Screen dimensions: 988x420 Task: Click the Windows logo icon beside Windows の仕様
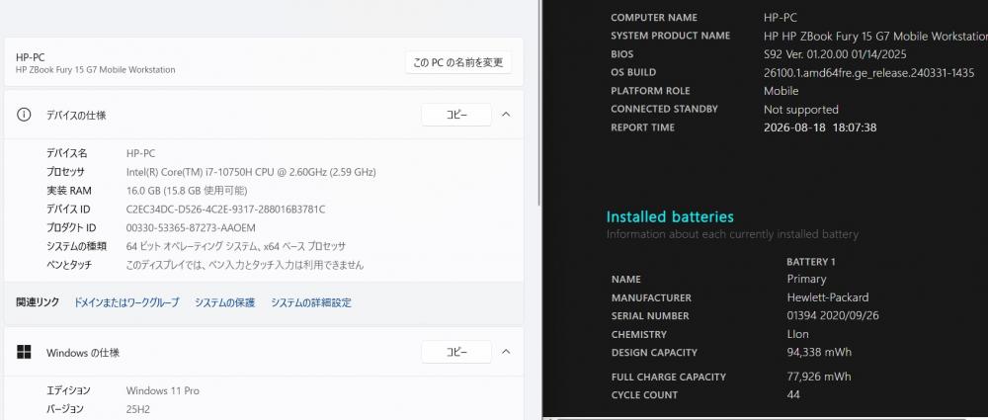pyautogui.click(x=24, y=353)
